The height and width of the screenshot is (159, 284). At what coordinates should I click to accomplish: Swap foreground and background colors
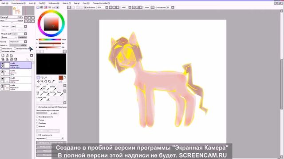[65, 77]
